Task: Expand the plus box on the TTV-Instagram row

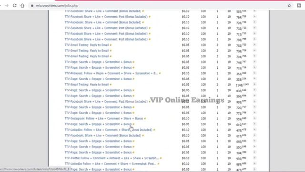Action: pos(254,118)
